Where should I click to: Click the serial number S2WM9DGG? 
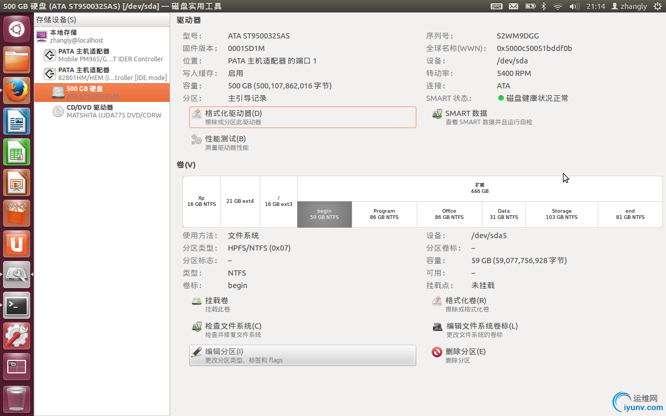[x=518, y=36]
